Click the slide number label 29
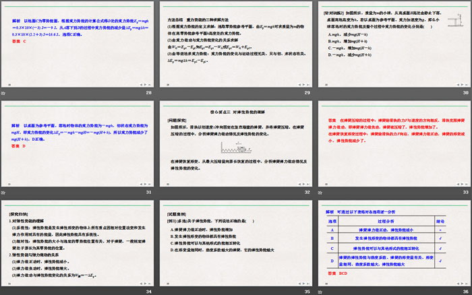Screen dimensions: 472x295 click(307, 93)
